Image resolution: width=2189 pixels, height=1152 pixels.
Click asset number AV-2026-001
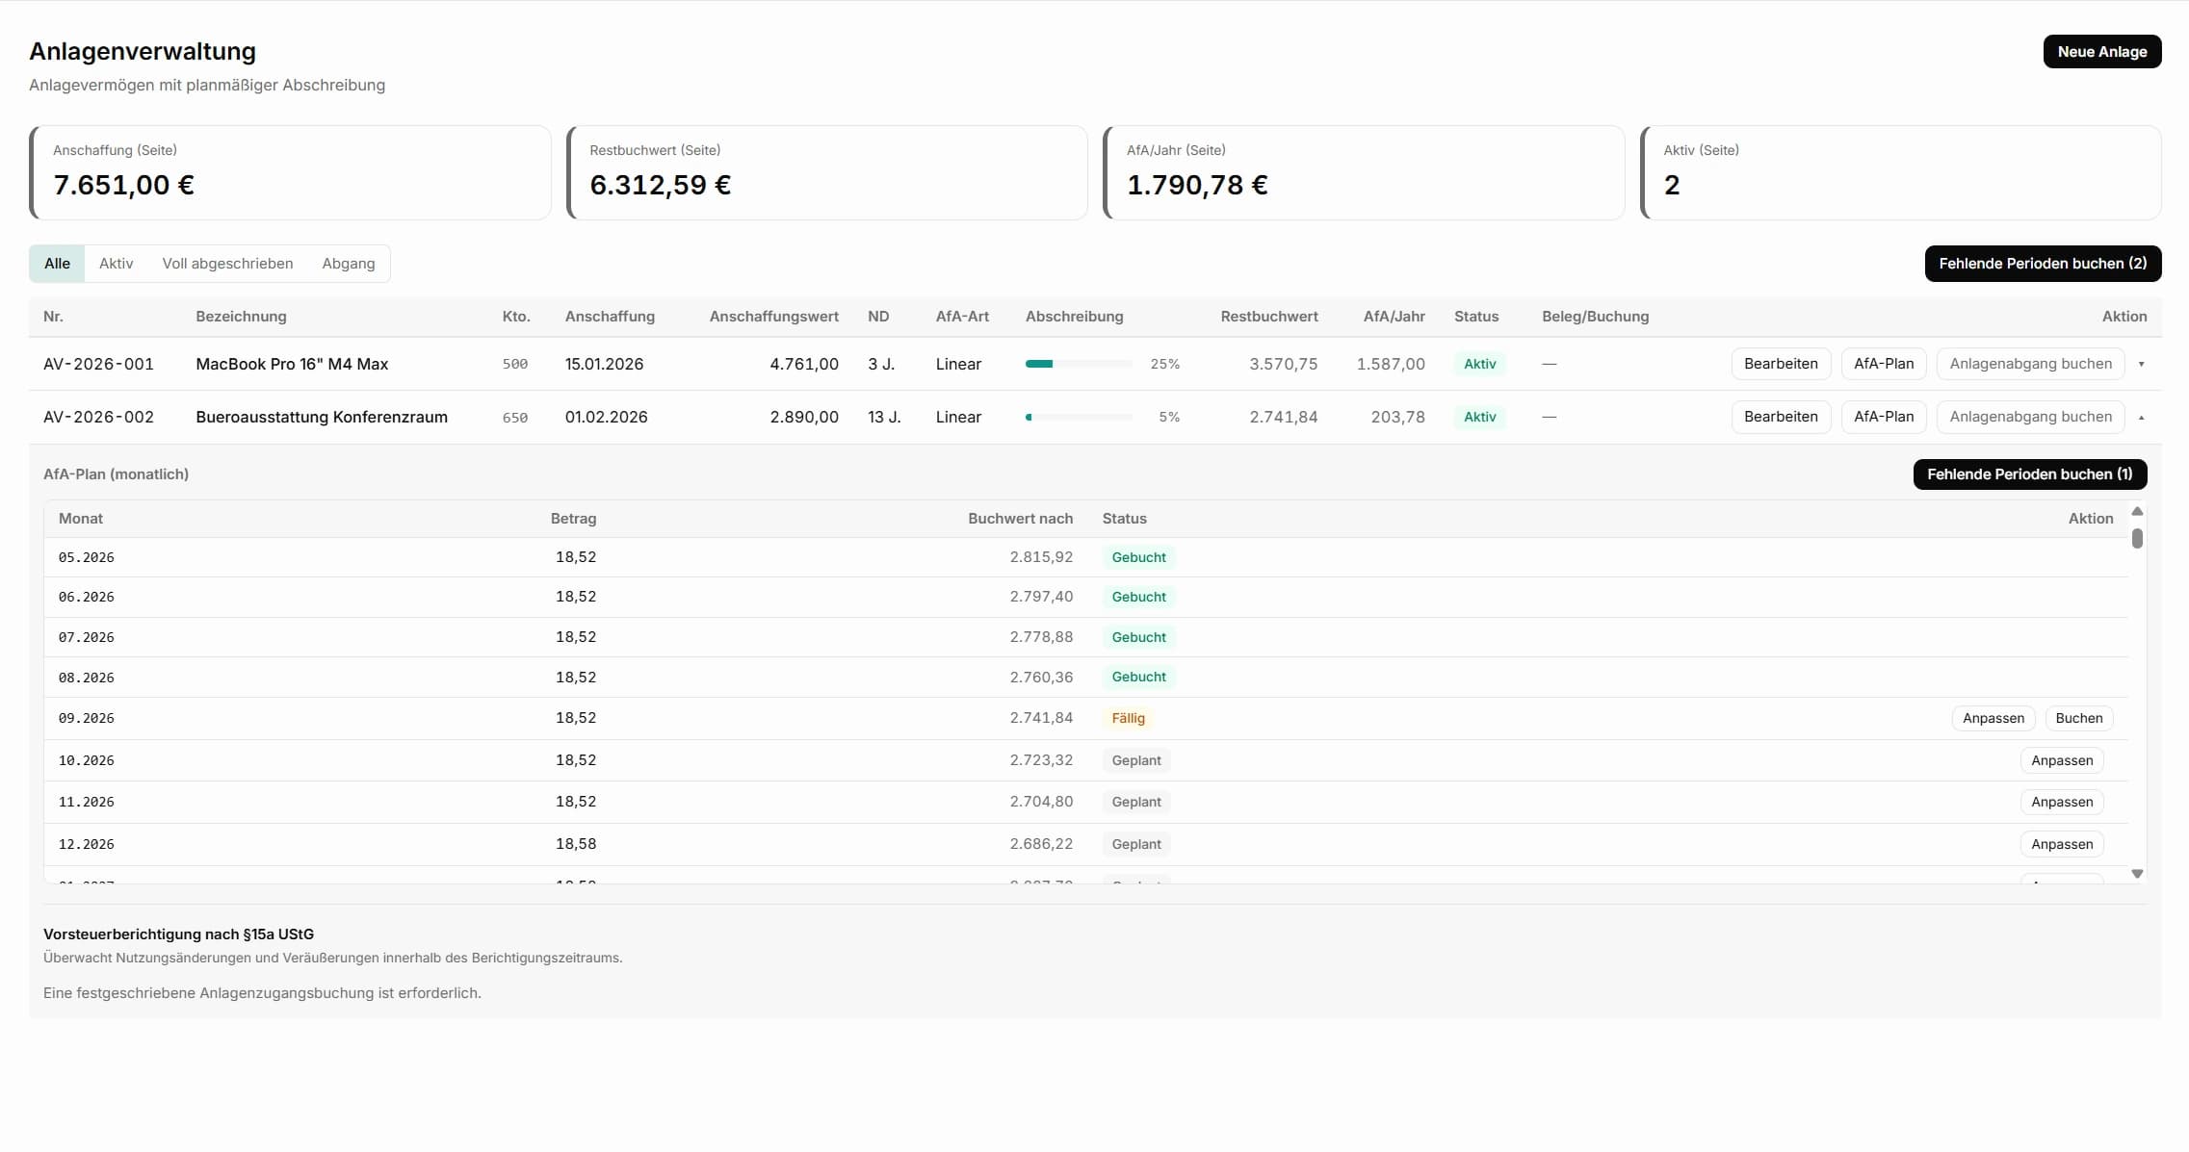coord(98,364)
